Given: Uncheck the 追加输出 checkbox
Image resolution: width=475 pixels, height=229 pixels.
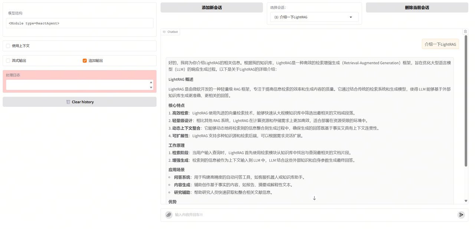Looking at the screenshot, I should click(85, 60).
